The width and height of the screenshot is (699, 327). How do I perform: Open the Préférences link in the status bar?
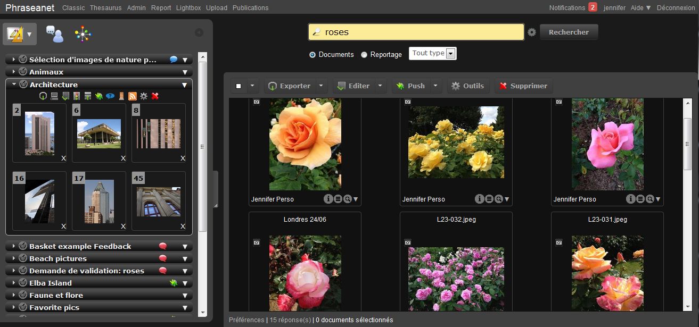(x=246, y=320)
